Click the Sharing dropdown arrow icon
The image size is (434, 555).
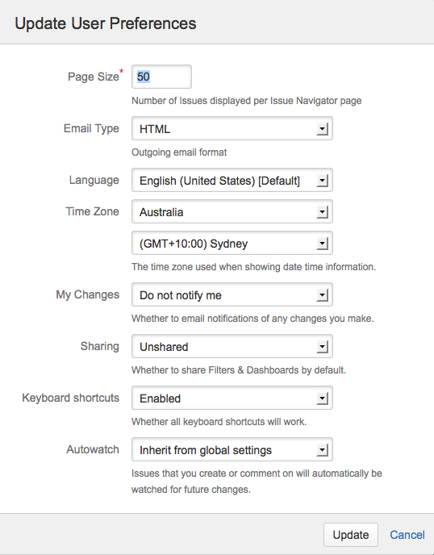322,347
